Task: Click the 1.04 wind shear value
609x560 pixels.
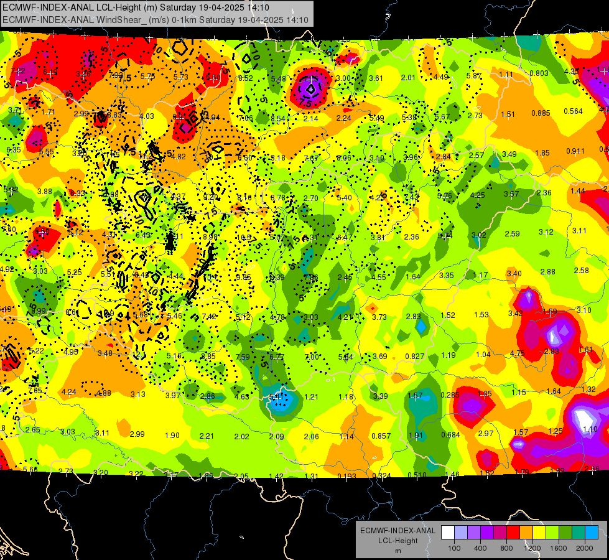Action: tap(483, 354)
